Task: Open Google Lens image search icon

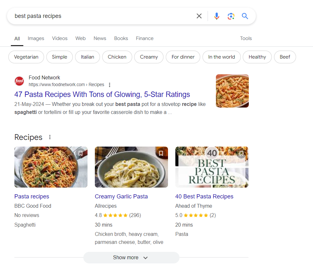Action: pyautogui.click(x=231, y=16)
